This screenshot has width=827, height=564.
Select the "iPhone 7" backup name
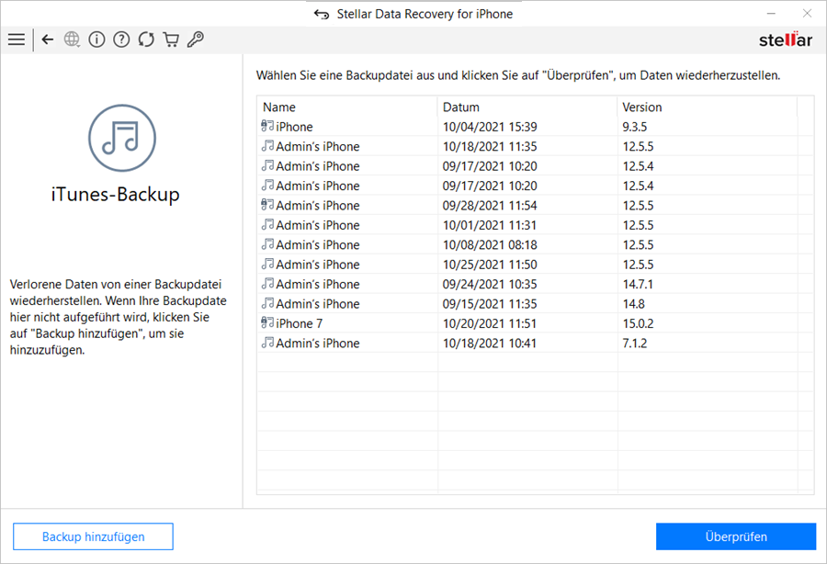pos(299,323)
